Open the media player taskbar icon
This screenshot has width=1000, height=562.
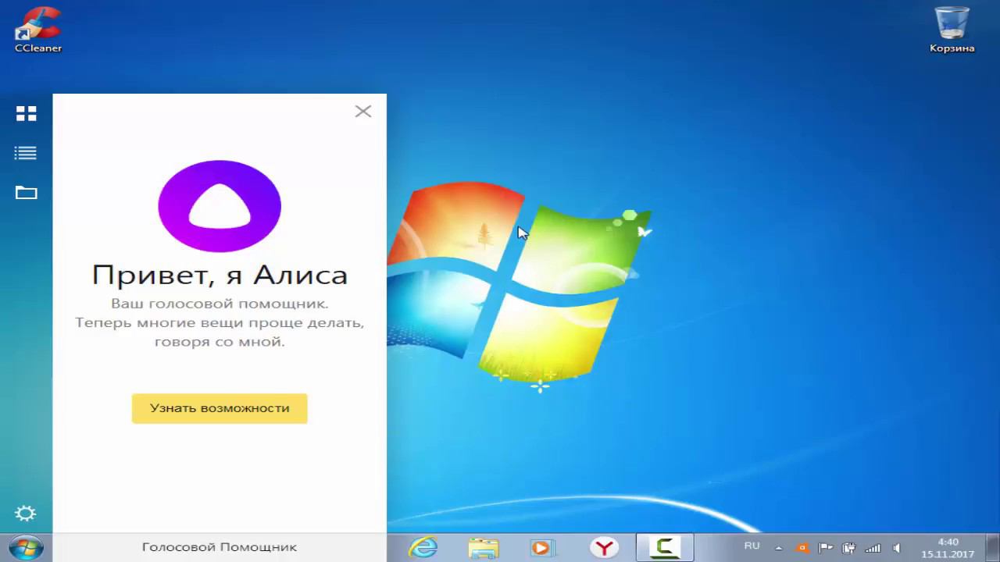click(x=542, y=548)
